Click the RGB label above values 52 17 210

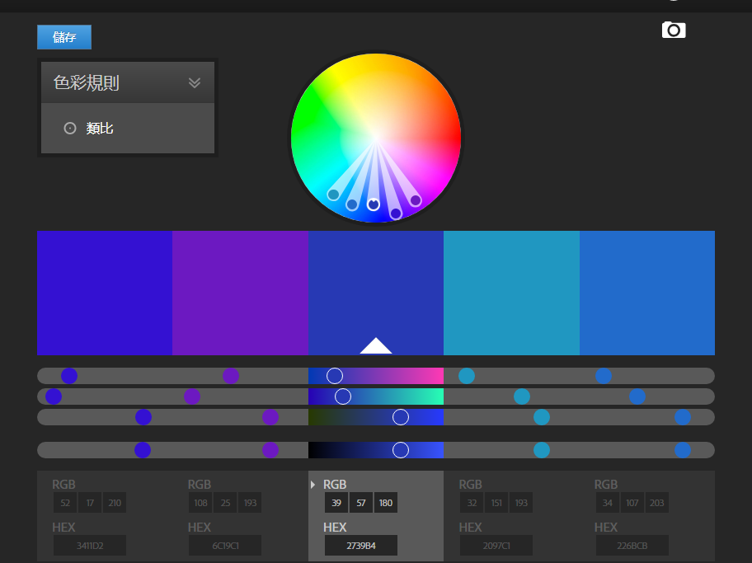tap(63, 485)
